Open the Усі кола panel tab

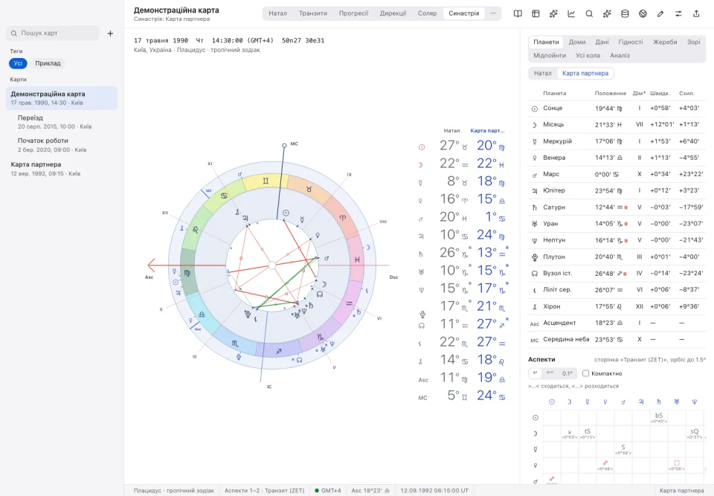pos(588,56)
